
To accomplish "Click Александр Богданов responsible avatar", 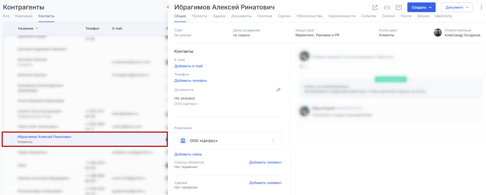I will click(438, 33).
